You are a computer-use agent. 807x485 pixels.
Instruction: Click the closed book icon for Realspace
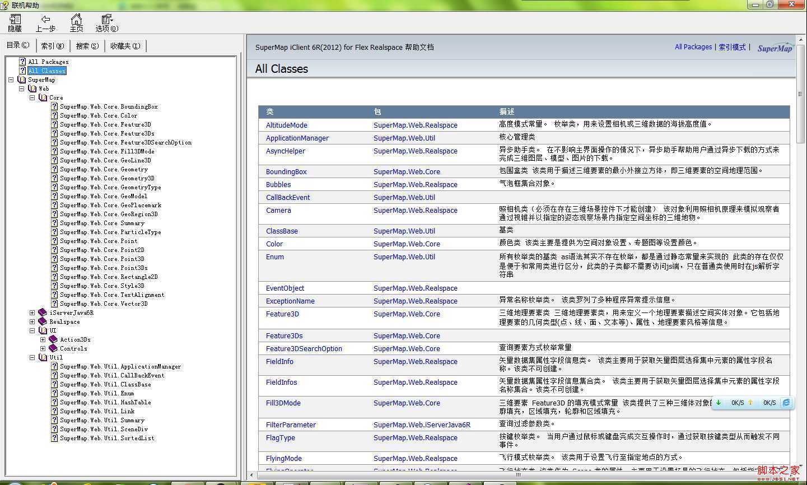click(43, 321)
